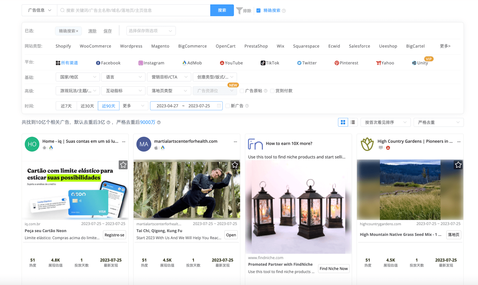Screen dimensions: 478x285
Task: Remove the 精确搜索 tag with its x
Action: pos(77,31)
